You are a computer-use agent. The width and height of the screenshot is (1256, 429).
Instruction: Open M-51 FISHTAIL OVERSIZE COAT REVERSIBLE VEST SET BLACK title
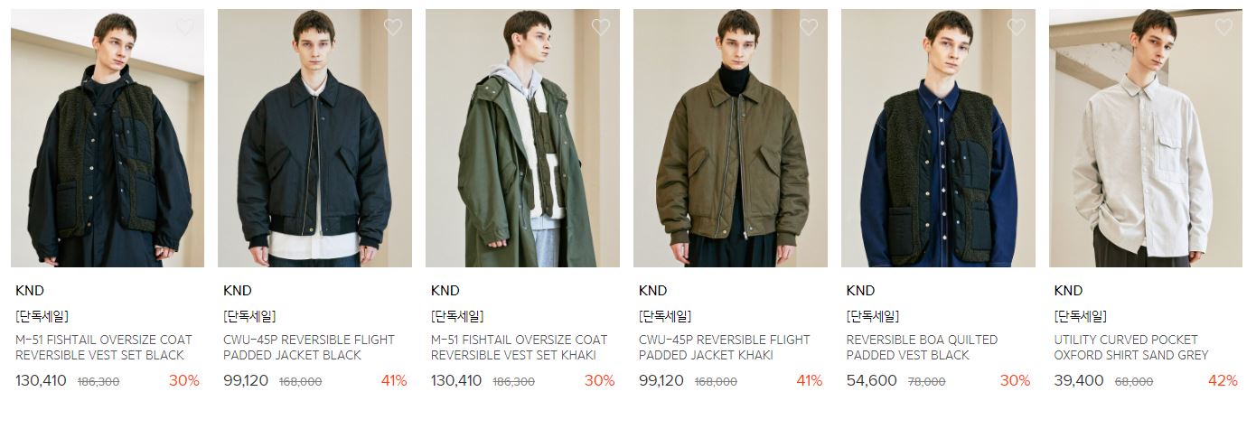[x=104, y=348]
